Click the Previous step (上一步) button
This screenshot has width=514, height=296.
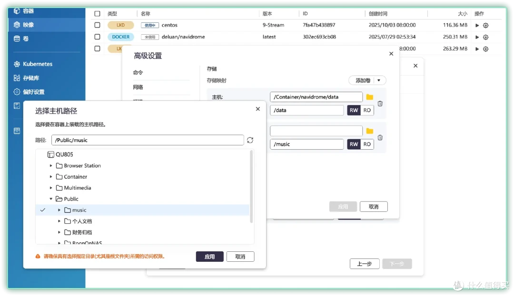[x=365, y=264]
